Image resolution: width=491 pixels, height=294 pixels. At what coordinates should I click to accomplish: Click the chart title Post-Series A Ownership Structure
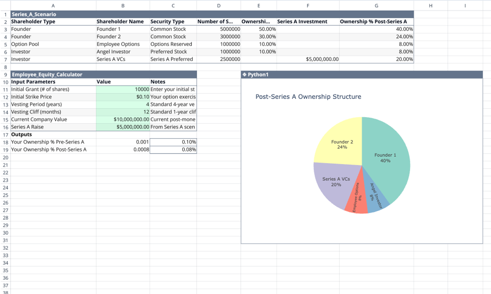click(x=308, y=96)
